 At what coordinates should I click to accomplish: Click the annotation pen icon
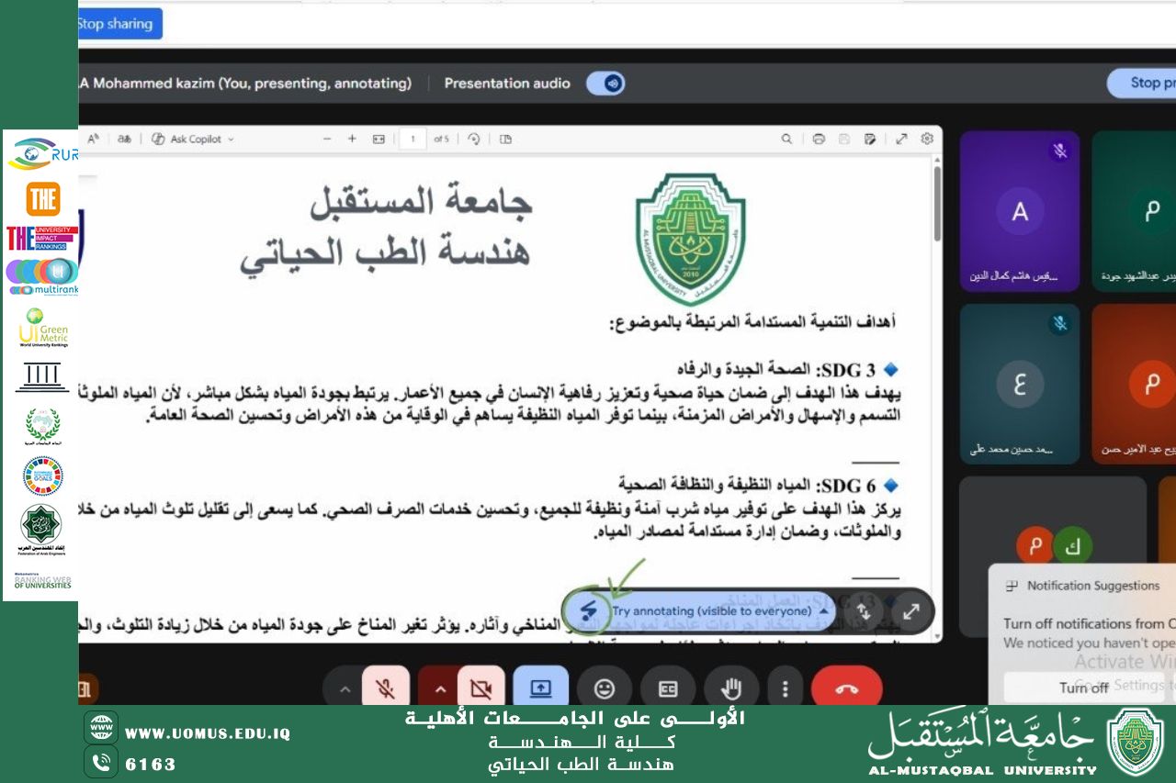589,610
